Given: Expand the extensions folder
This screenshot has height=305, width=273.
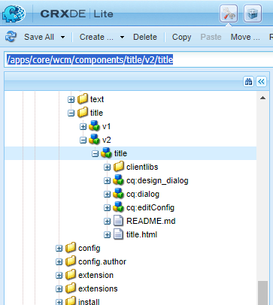Looking at the screenshot, I should point(59,289).
